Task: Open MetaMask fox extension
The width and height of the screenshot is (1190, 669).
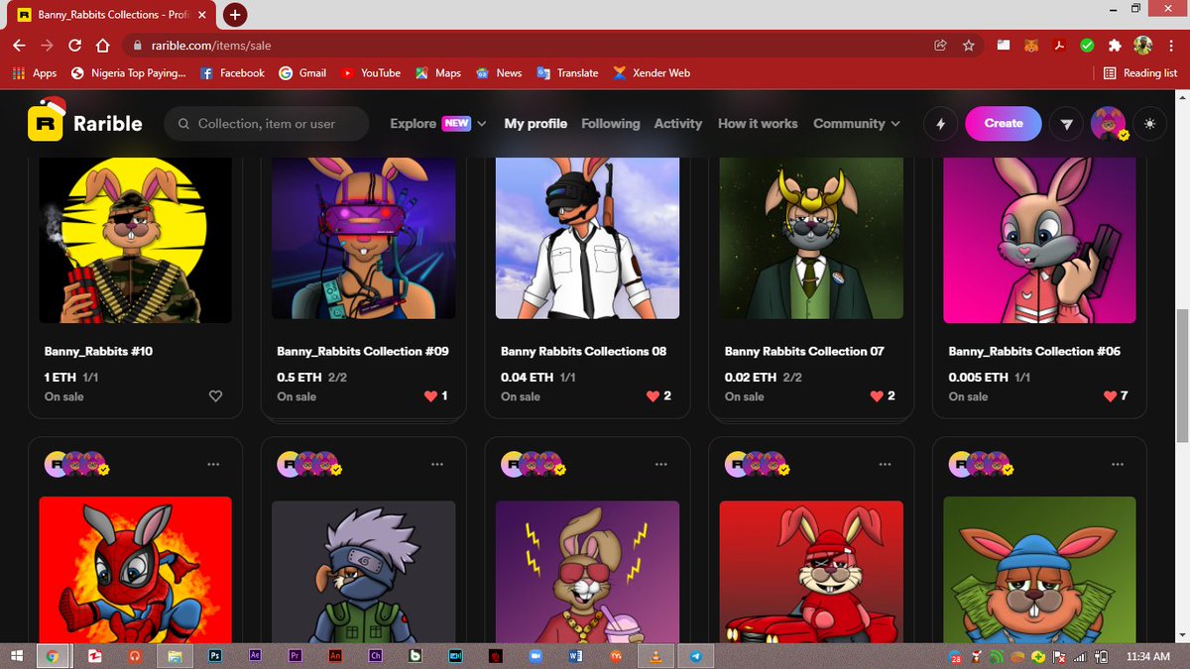Action: (1031, 46)
